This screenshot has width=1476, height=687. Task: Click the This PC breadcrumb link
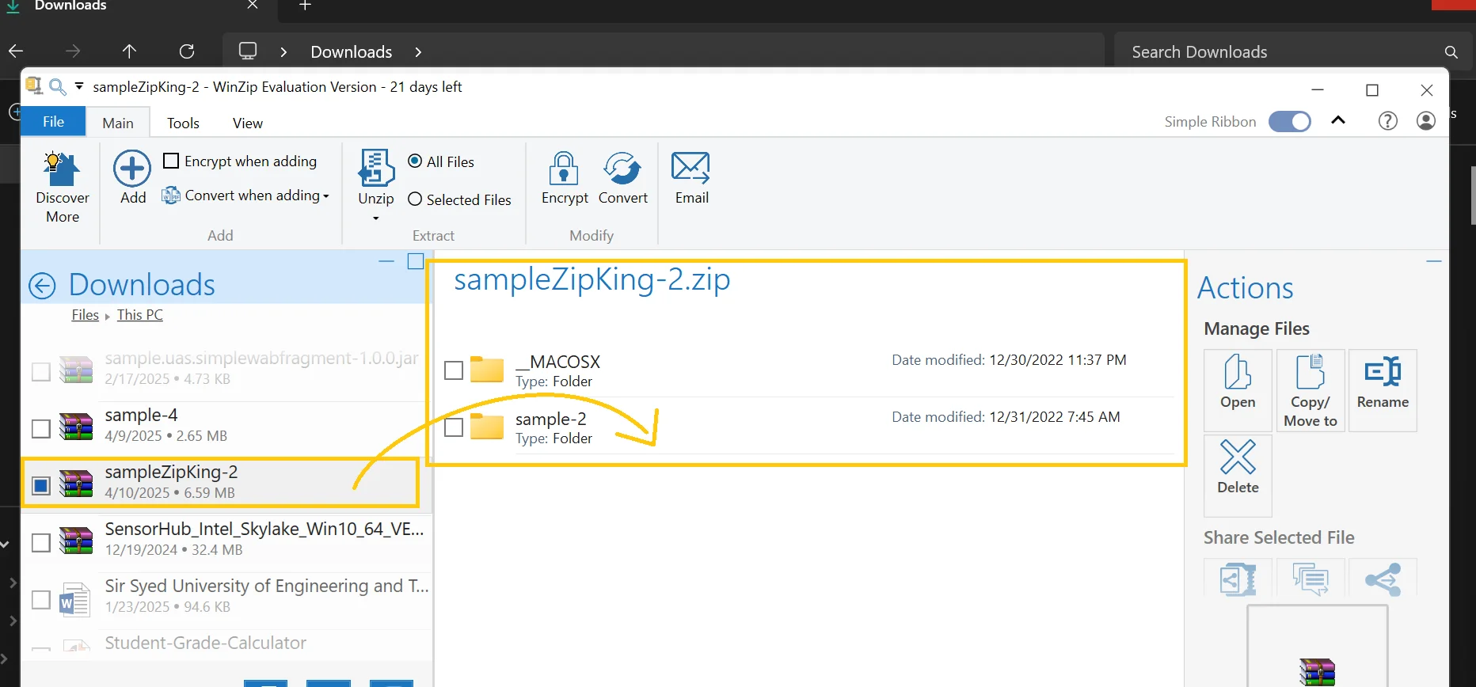(x=140, y=315)
